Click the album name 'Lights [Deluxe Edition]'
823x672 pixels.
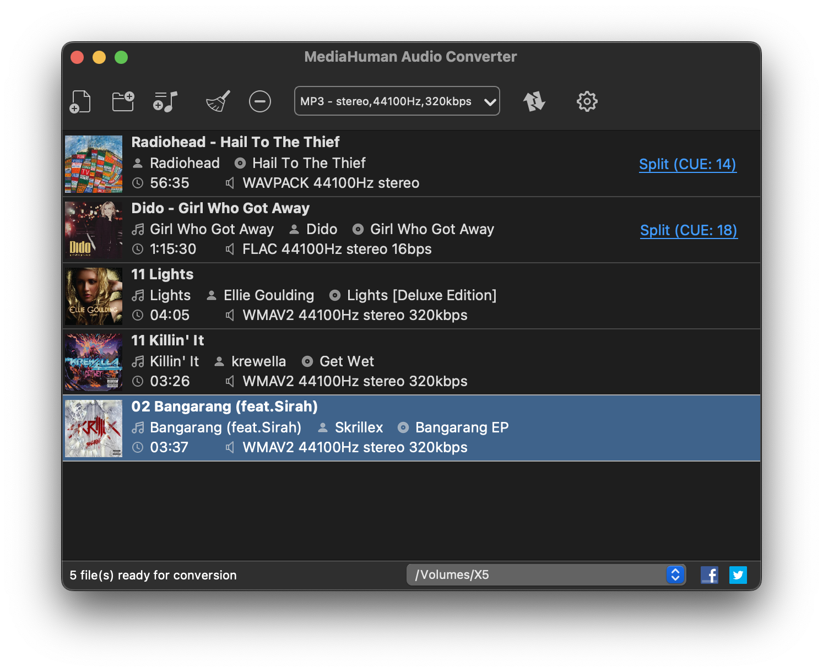[421, 295]
